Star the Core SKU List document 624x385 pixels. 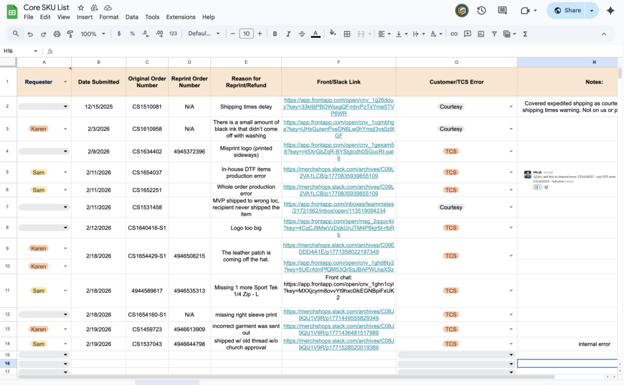tap(81, 7)
